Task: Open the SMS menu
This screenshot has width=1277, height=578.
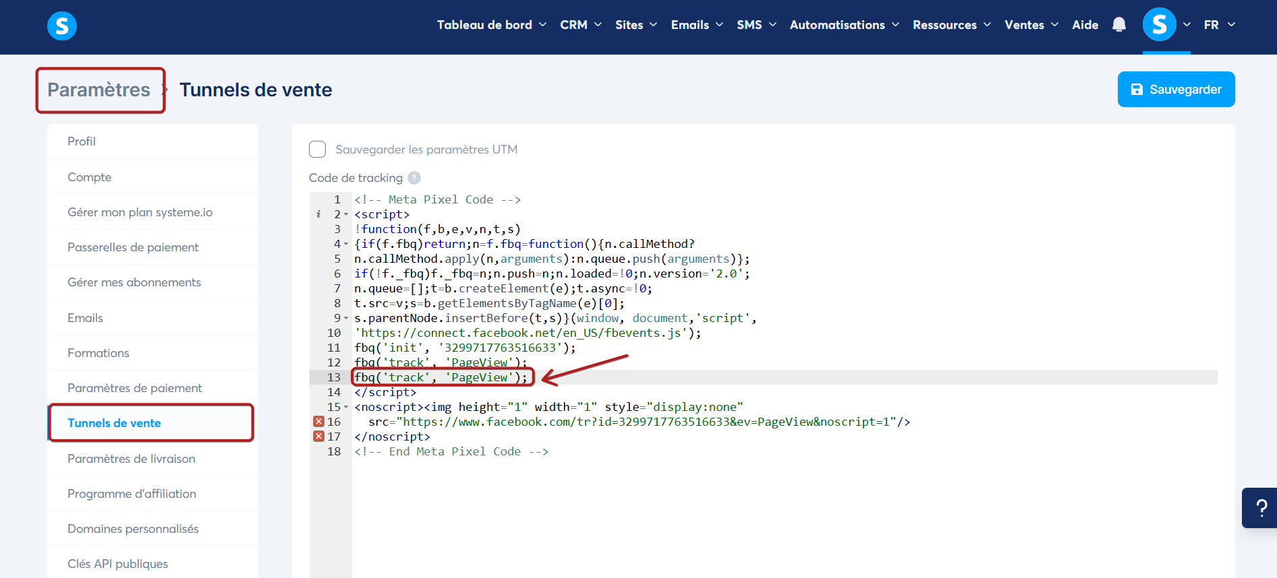Action: coord(756,25)
